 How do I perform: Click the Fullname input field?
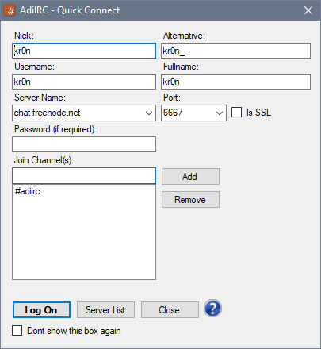pos(235,82)
